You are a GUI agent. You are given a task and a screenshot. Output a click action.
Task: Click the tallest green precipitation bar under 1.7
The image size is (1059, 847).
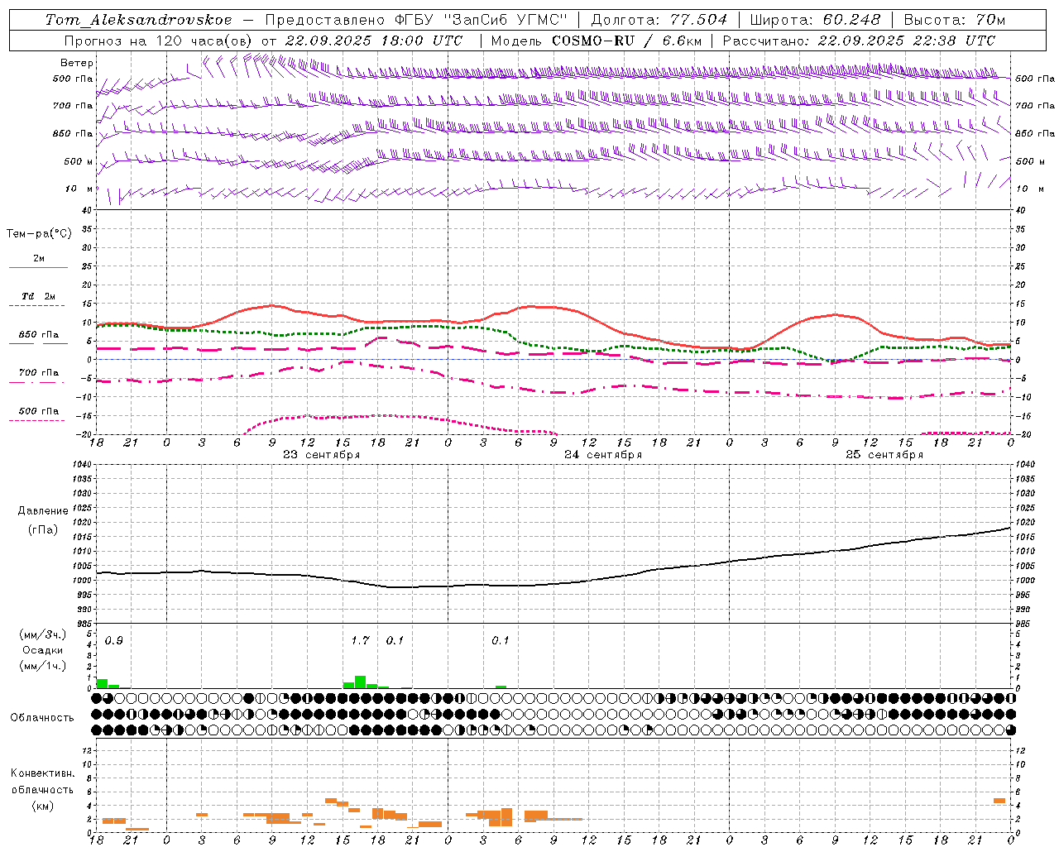[x=360, y=682]
